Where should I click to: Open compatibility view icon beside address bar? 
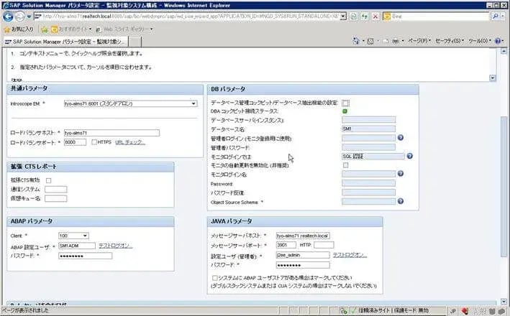pos(354,17)
